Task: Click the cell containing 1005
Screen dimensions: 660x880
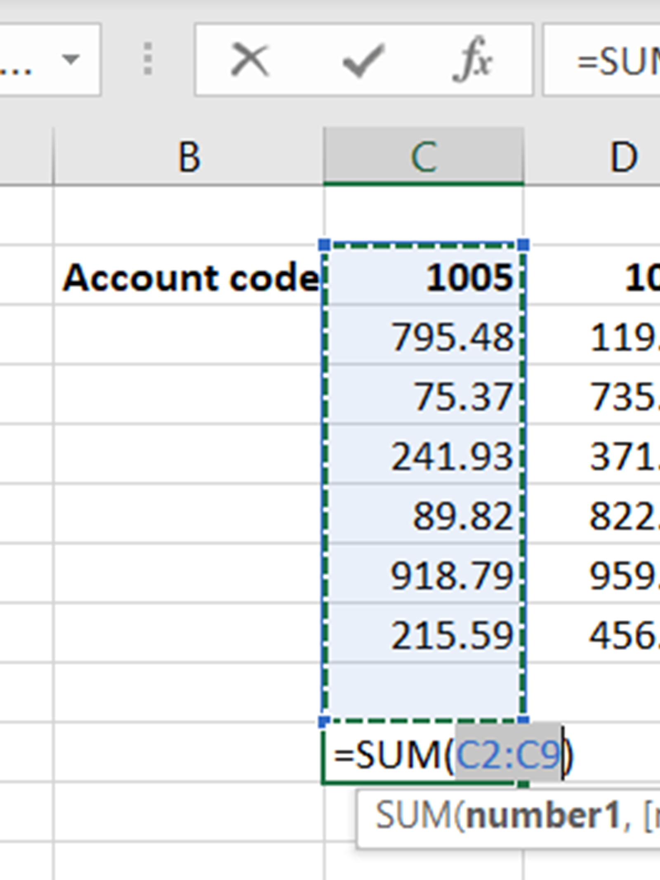Action: tap(424, 277)
